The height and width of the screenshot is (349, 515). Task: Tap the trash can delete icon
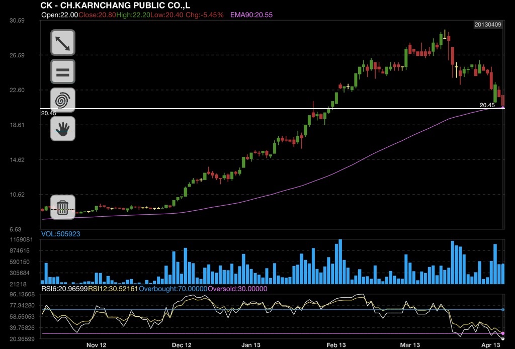click(x=63, y=207)
